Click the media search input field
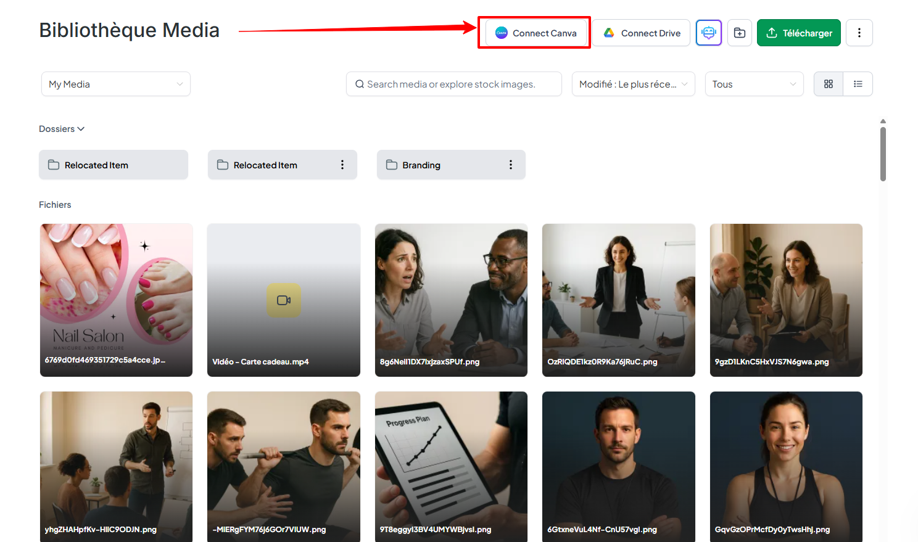The image size is (918, 542). [457, 84]
